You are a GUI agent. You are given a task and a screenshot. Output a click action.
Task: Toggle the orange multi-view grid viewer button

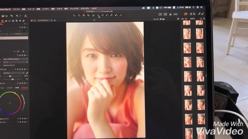click(x=31, y=20)
